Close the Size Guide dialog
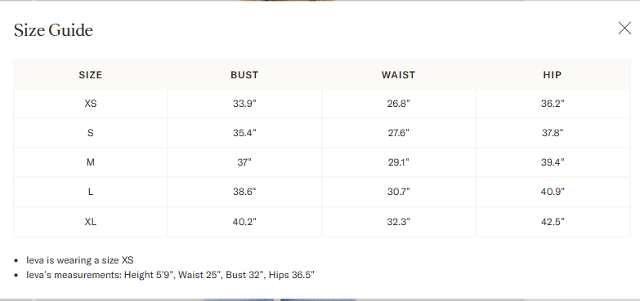640x301 pixels. point(624,28)
